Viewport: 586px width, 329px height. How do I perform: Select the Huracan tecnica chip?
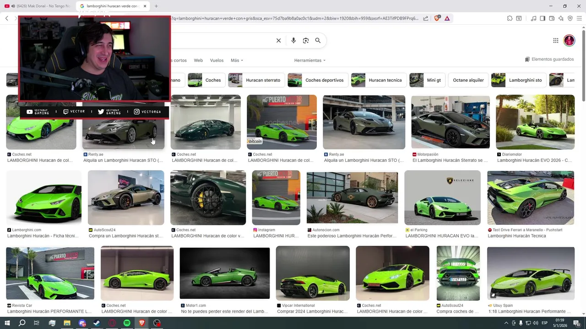click(379, 80)
